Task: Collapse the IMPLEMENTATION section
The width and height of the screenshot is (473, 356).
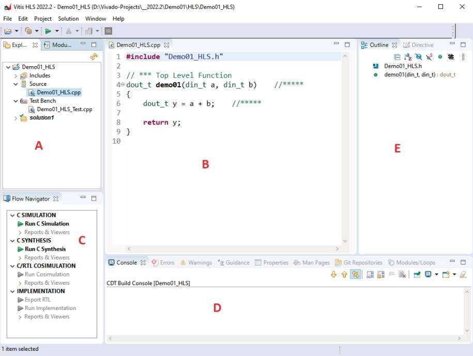Action: (x=12, y=291)
